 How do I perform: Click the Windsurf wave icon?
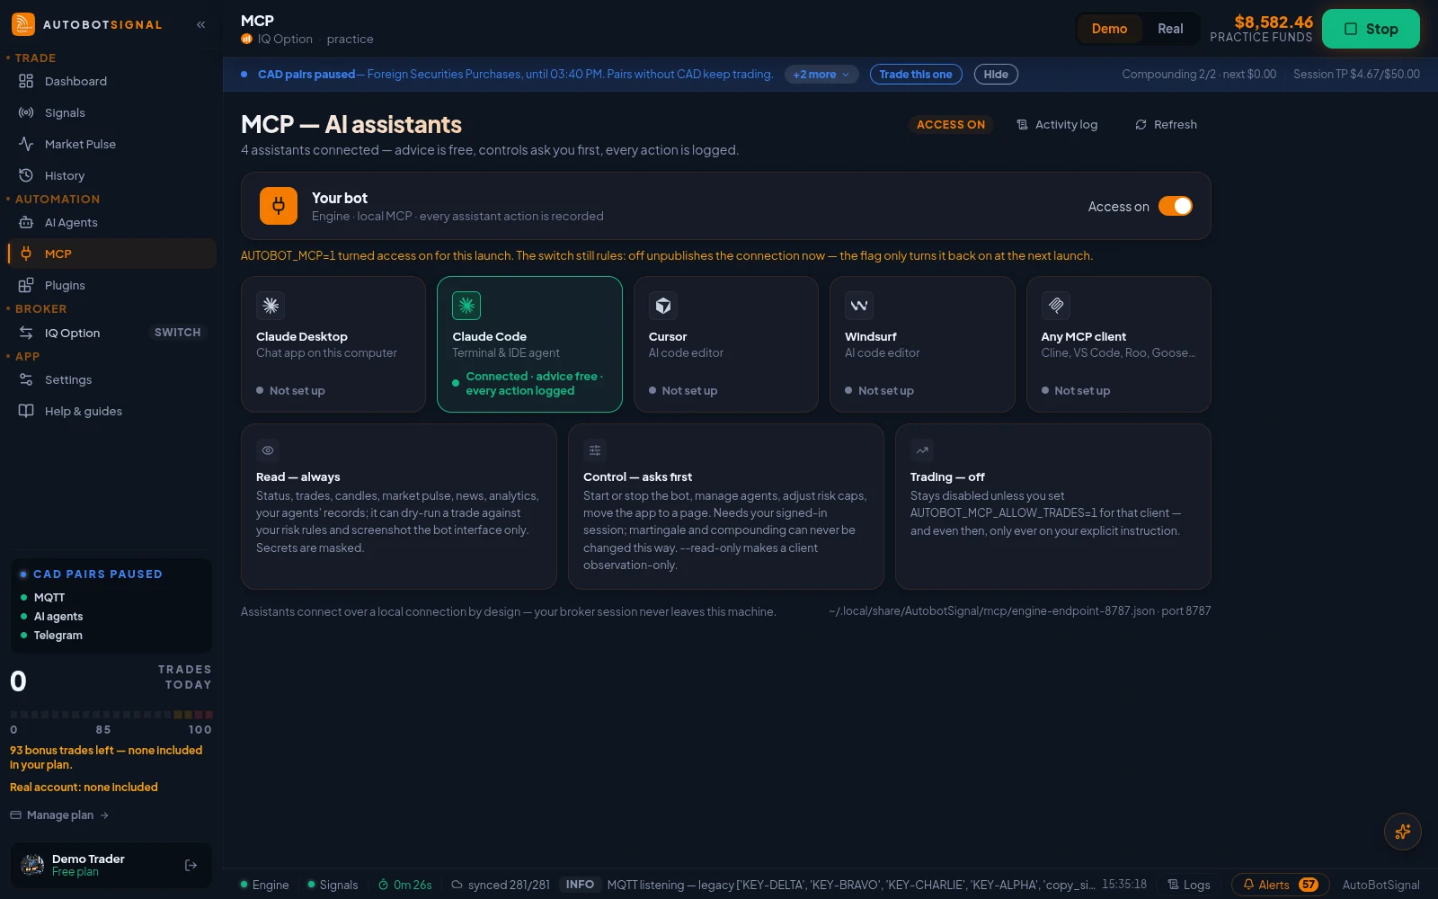[x=859, y=306]
